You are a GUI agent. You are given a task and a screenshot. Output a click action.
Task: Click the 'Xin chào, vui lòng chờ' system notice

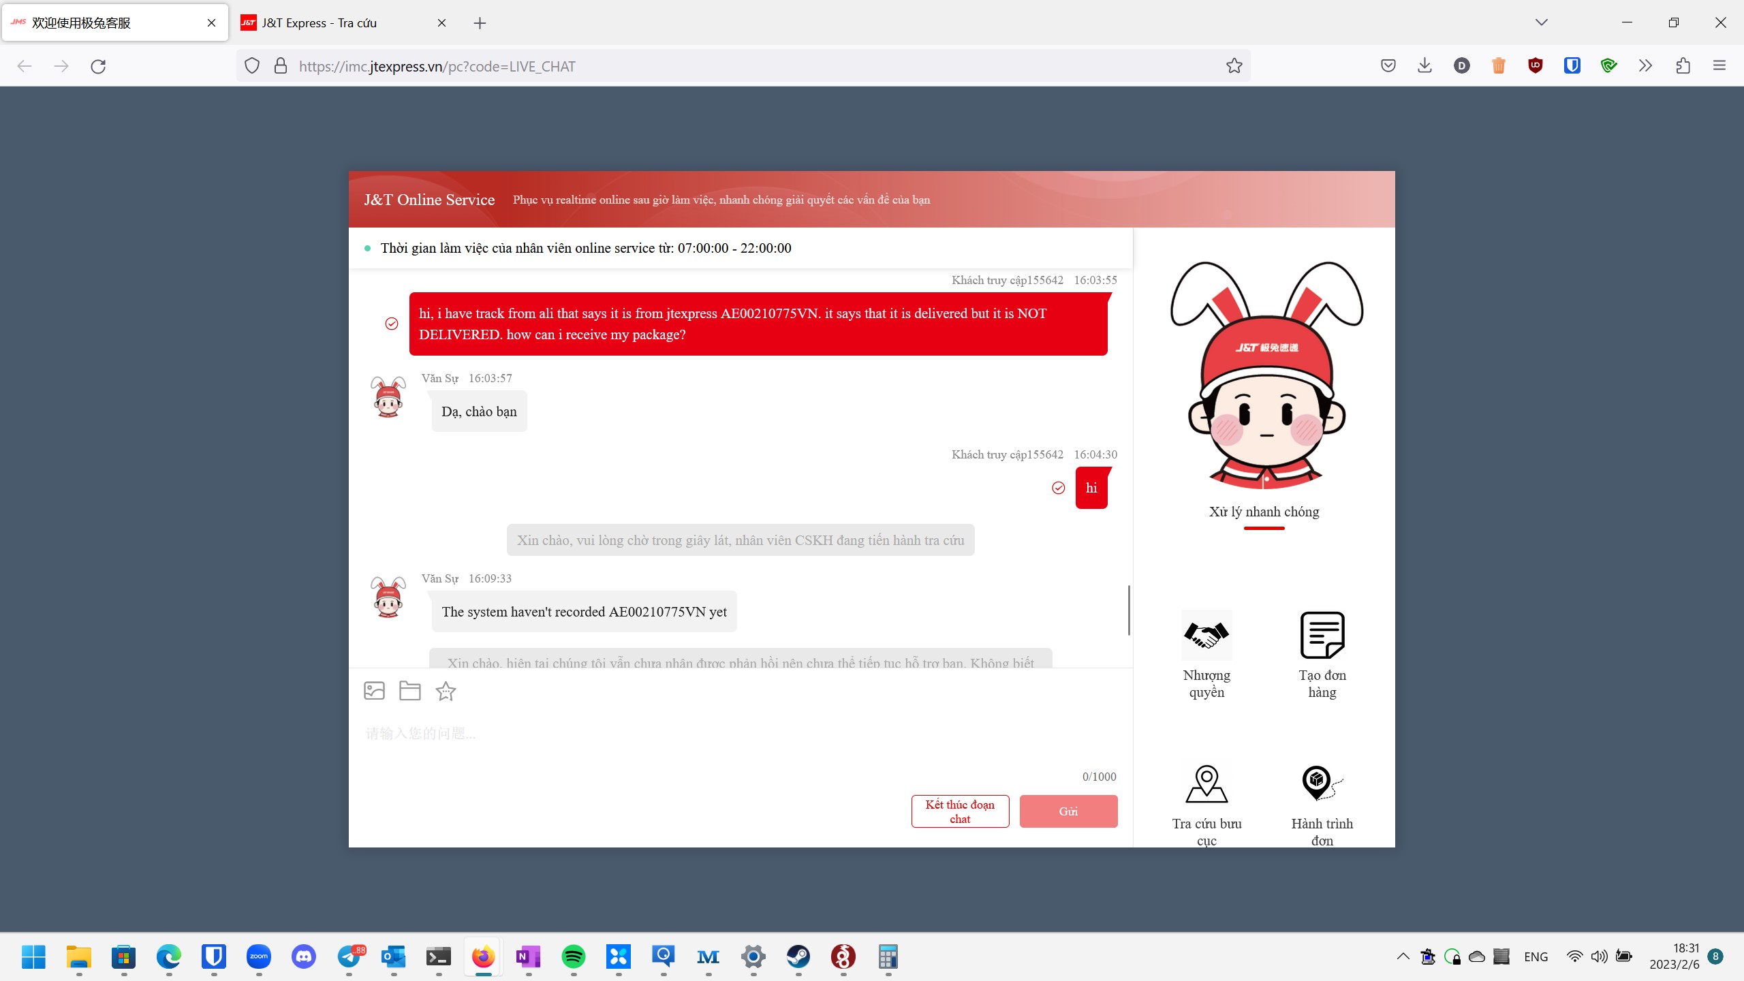click(x=741, y=540)
